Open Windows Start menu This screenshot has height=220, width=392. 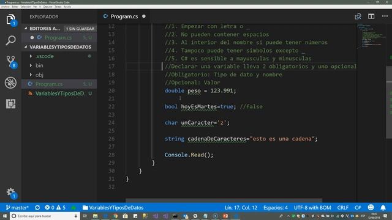(5, 216)
